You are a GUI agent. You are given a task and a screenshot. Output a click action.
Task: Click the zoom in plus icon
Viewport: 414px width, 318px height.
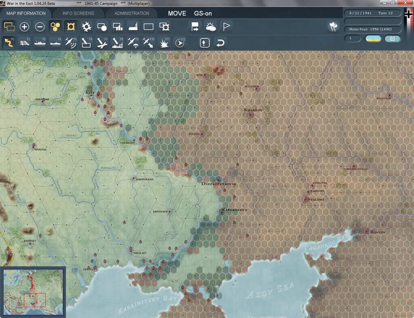click(x=24, y=27)
